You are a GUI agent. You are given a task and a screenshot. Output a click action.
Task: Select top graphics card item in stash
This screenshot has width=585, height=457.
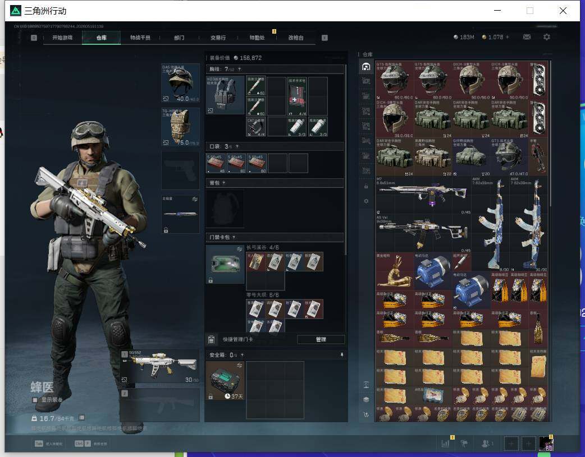click(538, 81)
